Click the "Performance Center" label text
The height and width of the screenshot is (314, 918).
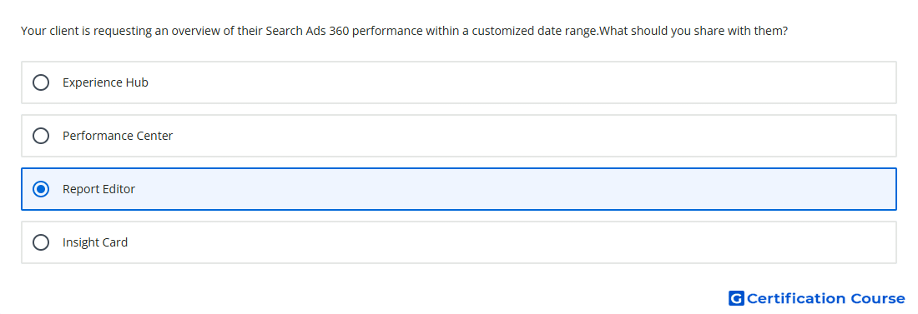click(118, 136)
